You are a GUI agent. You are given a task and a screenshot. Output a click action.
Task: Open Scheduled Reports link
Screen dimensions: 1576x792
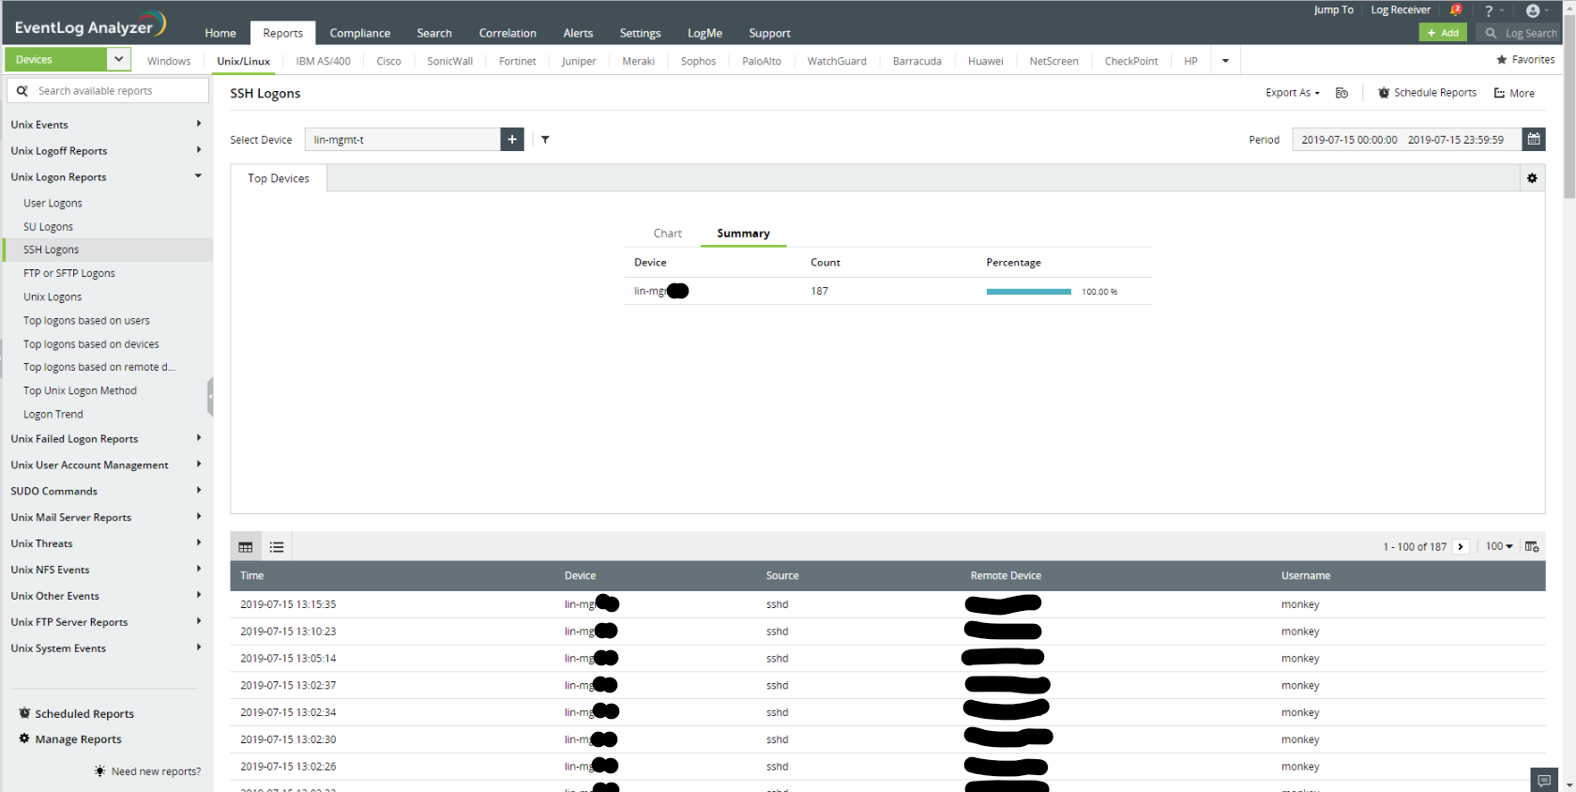coord(77,713)
